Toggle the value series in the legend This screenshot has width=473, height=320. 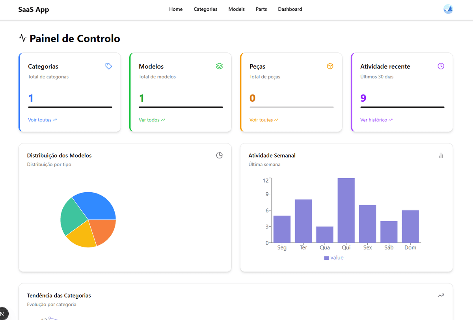334,257
